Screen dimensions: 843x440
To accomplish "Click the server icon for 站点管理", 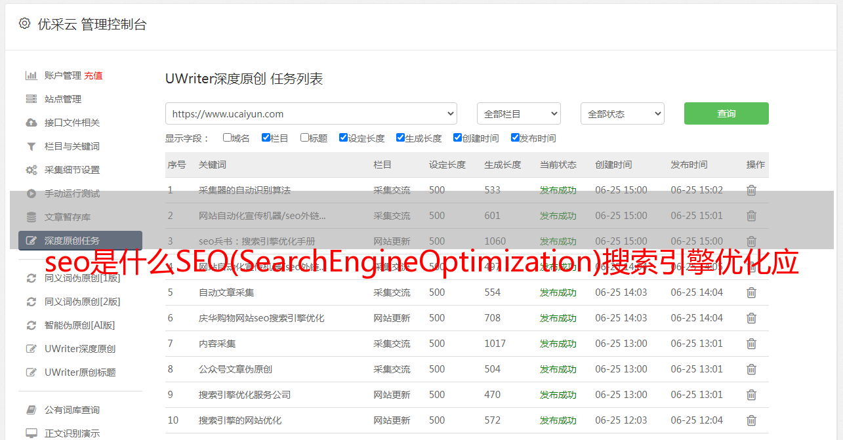I will pos(31,99).
